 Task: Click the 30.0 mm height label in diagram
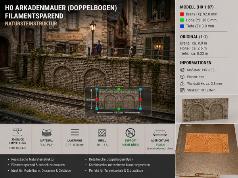tap(90, 100)
